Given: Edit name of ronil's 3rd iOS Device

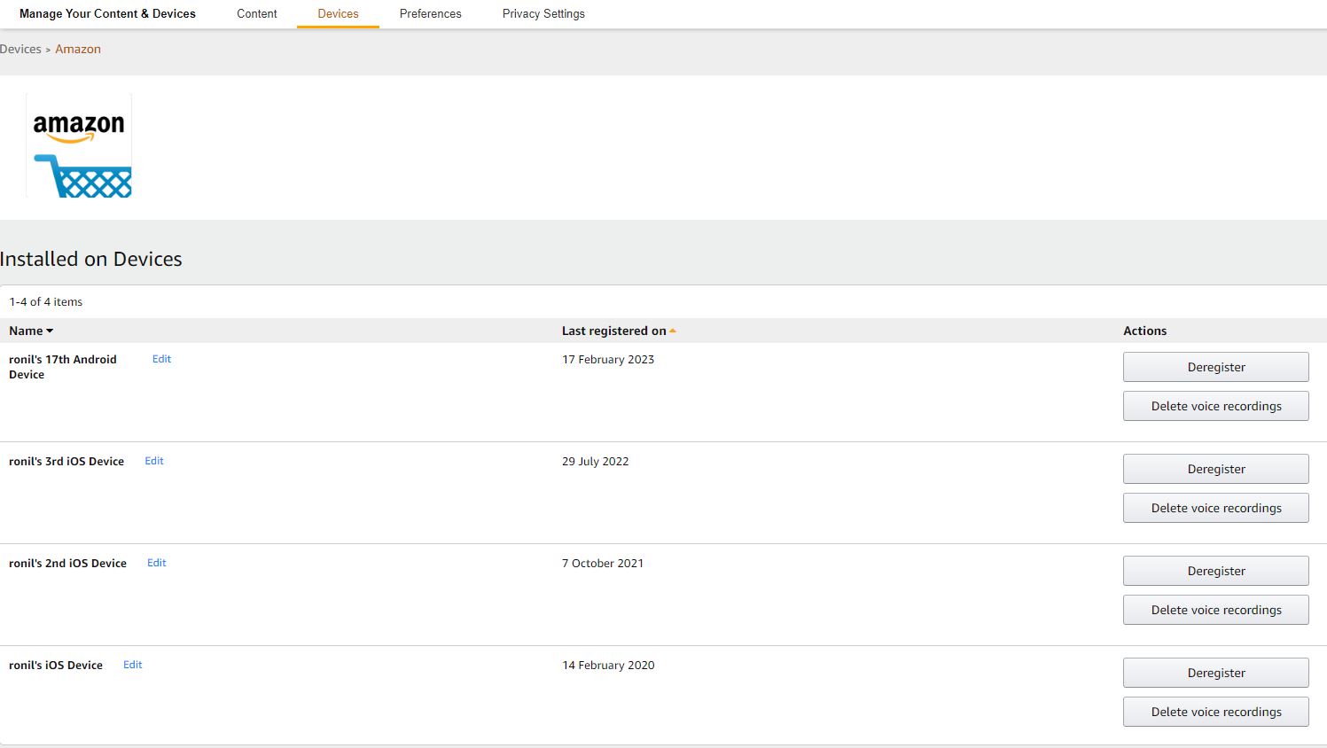Looking at the screenshot, I should pyautogui.click(x=154, y=461).
